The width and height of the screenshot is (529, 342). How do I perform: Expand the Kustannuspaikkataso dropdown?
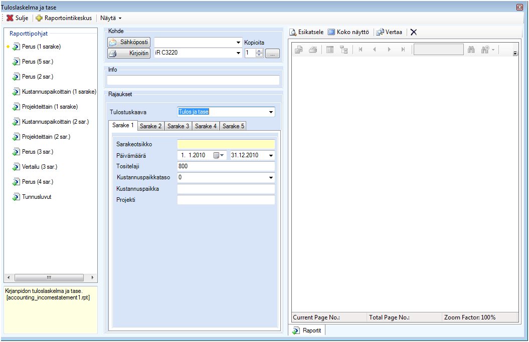pyautogui.click(x=271, y=178)
